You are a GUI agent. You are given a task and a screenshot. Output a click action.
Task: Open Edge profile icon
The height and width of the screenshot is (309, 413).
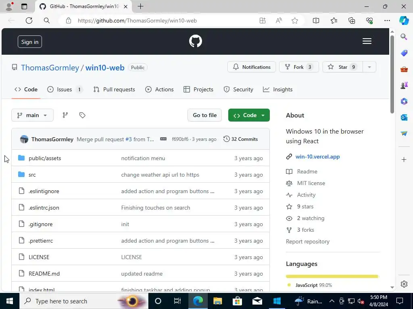[10, 6]
